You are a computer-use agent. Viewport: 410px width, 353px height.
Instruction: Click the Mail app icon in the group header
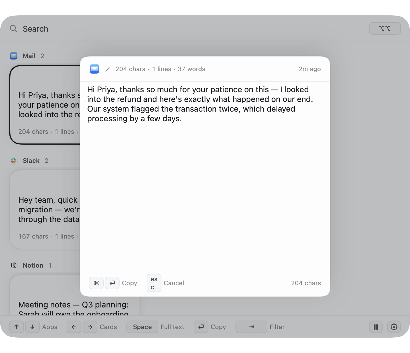[x=14, y=56]
